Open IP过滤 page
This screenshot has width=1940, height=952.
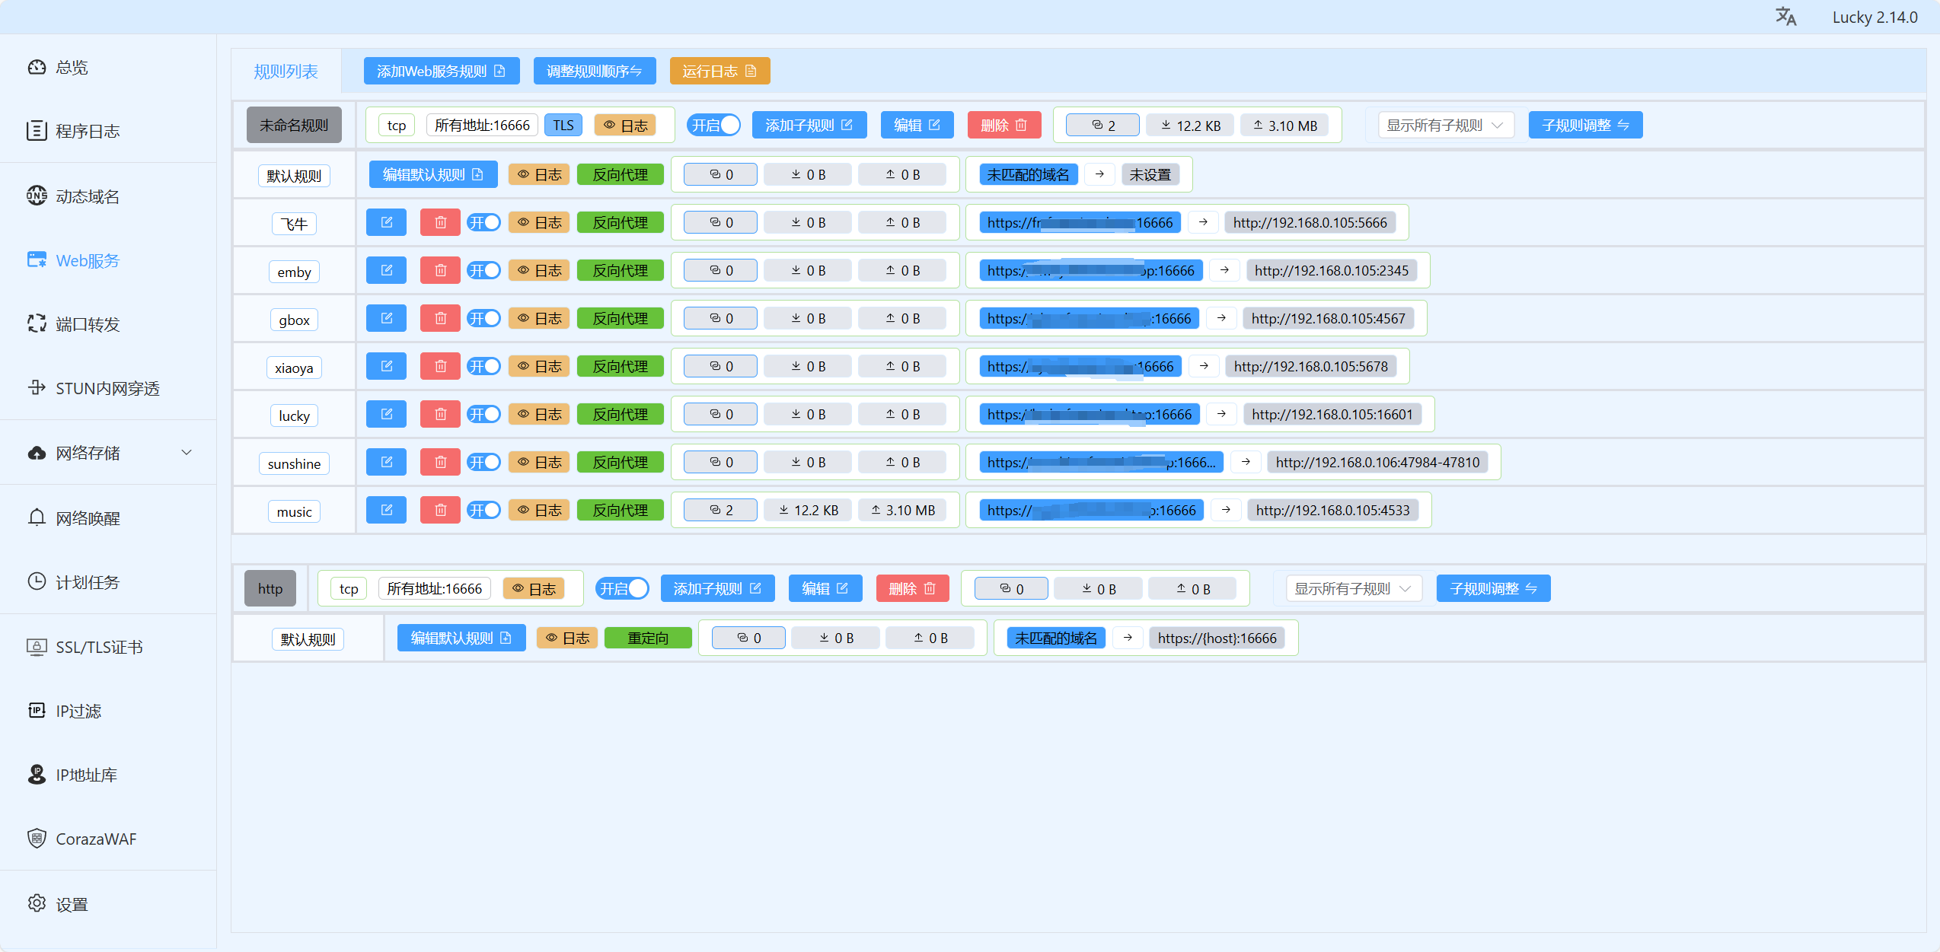point(107,711)
